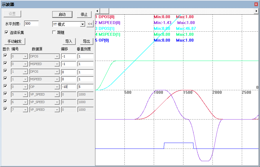Click the 垂直刻度 column header
Viewport: 260px width, 167px height.
(84, 49)
